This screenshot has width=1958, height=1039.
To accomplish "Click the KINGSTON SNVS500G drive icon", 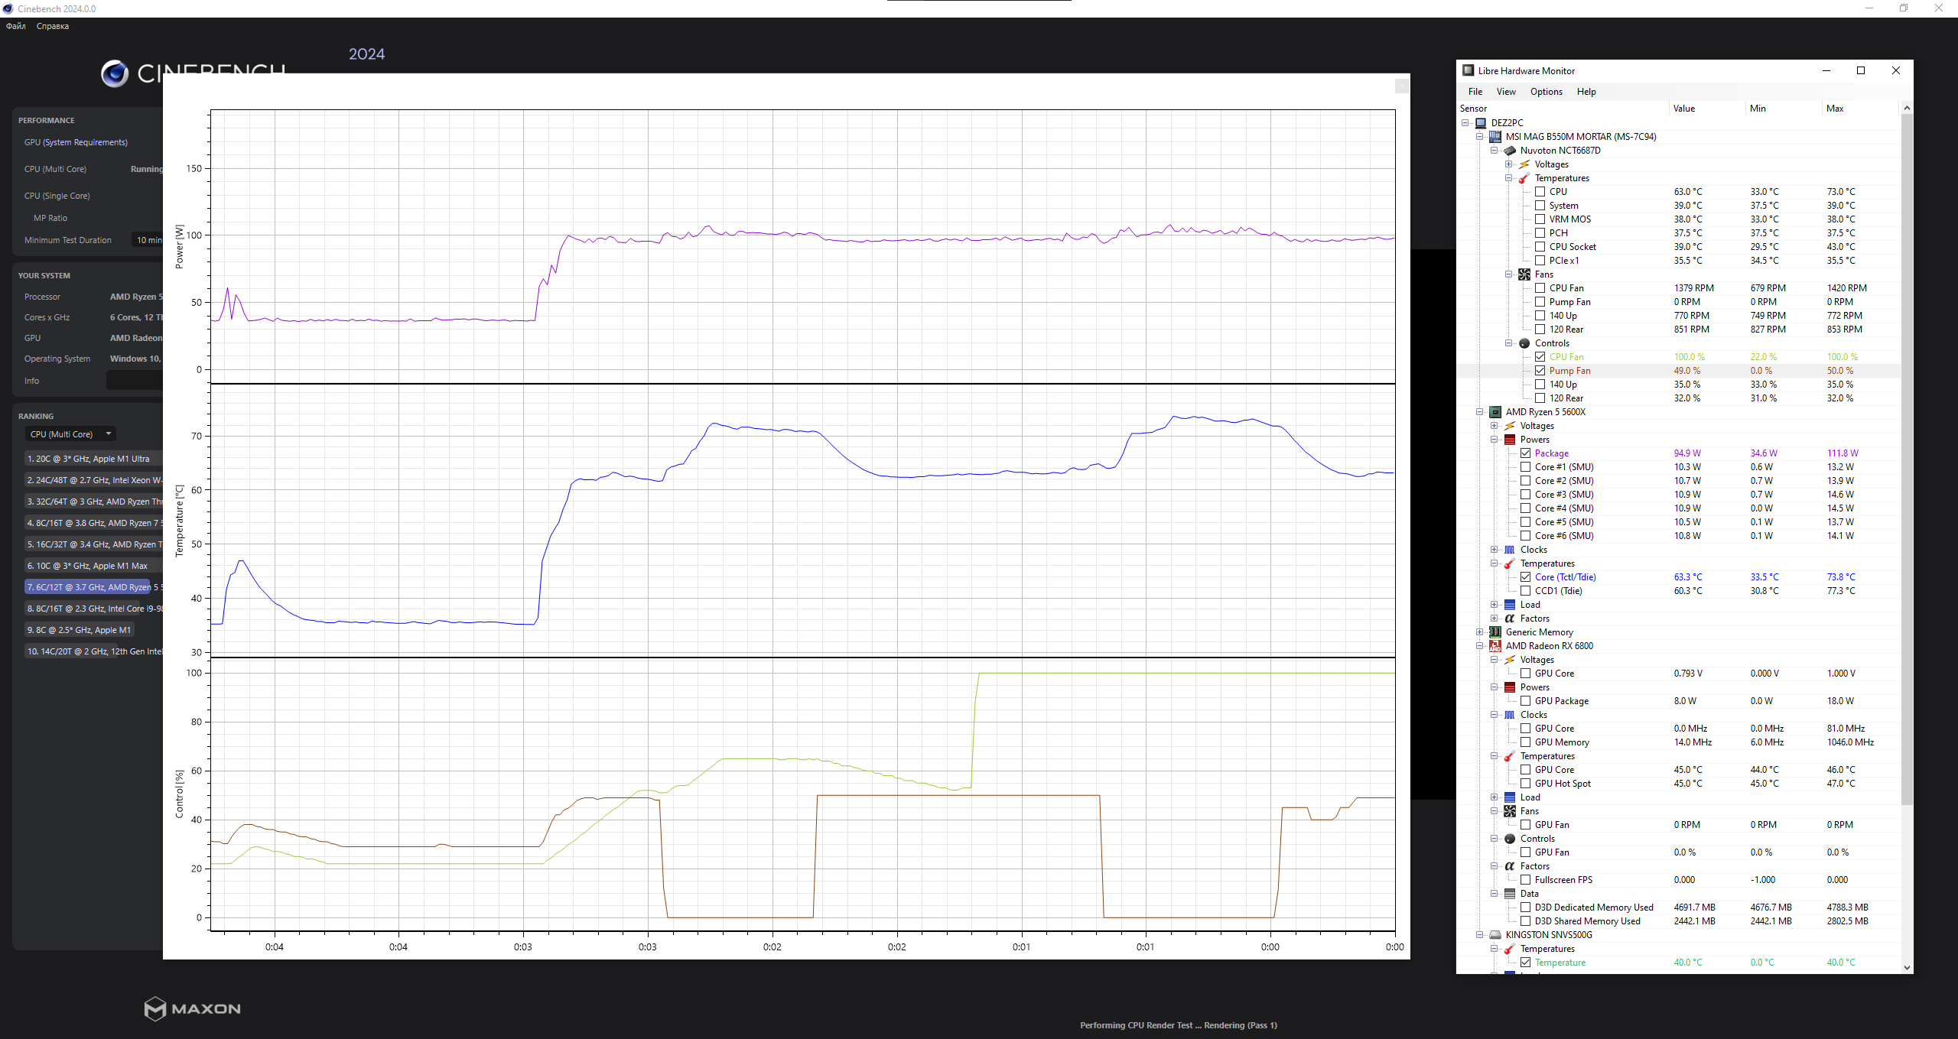I will click(x=1495, y=935).
